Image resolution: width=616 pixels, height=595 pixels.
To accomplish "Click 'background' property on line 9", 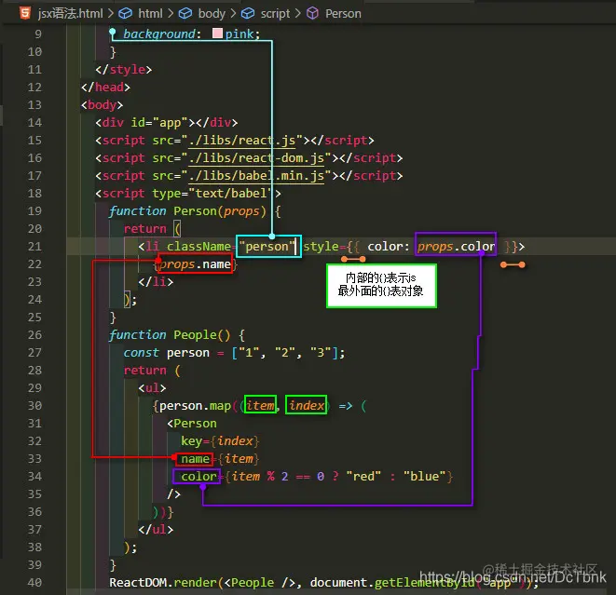I will pyautogui.click(x=159, y=34).
